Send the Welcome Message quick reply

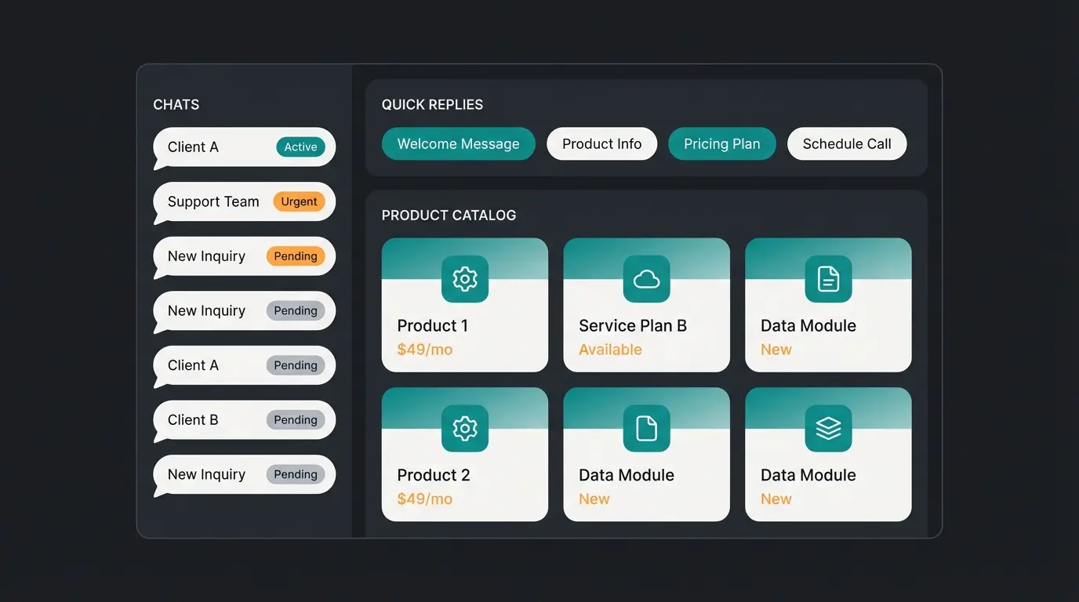coord(458,144)
